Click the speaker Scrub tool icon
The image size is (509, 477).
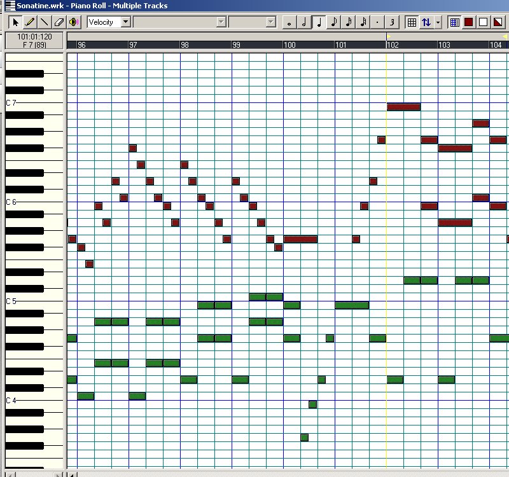click(x=72, y=22)
